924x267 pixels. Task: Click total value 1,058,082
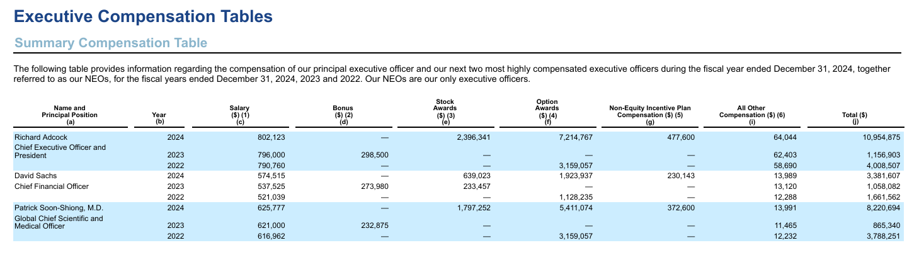882,186
